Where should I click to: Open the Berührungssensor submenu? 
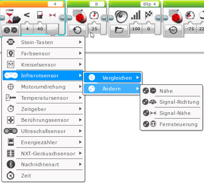coord(43,120)
